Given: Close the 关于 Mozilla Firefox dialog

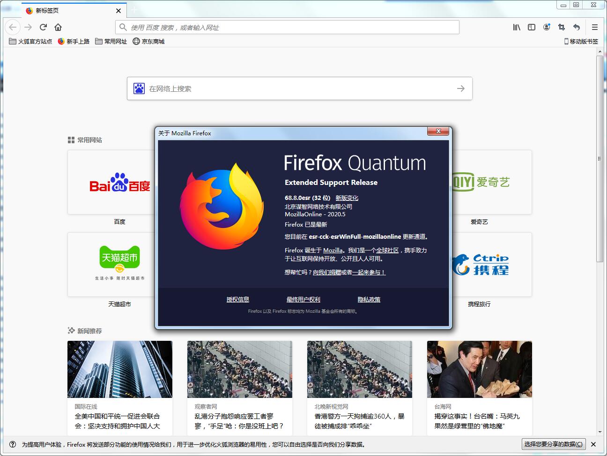Looking at the screenshot, I should click(438, 132).
